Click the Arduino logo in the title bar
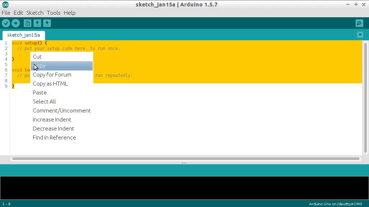Viewport: 369px width, 207px height. pos(5,4)
